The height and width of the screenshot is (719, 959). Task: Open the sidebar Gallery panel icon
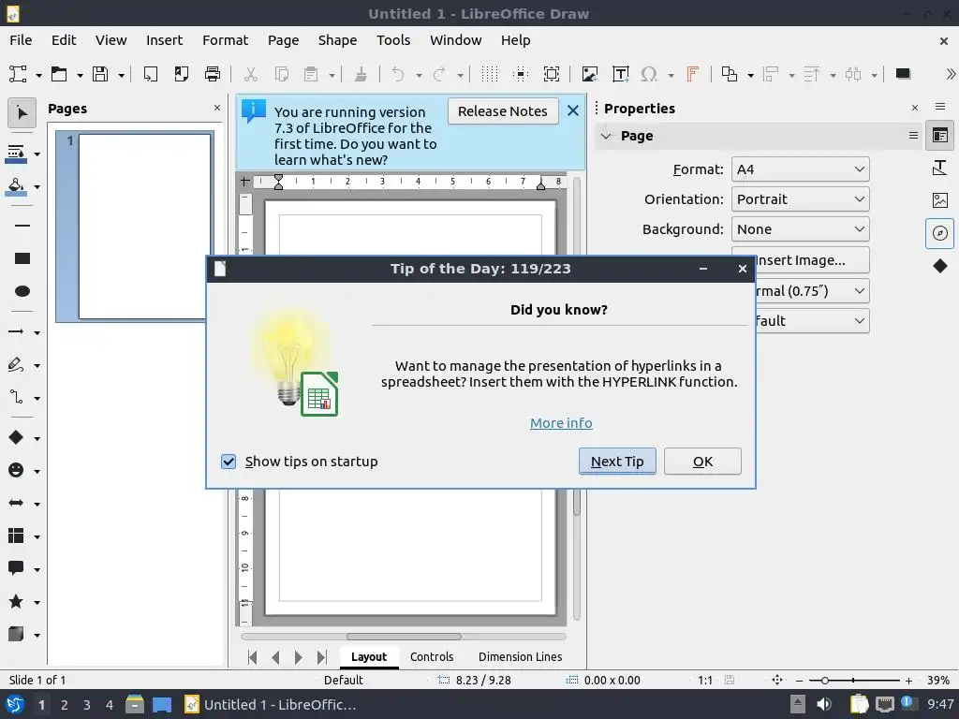940,200
